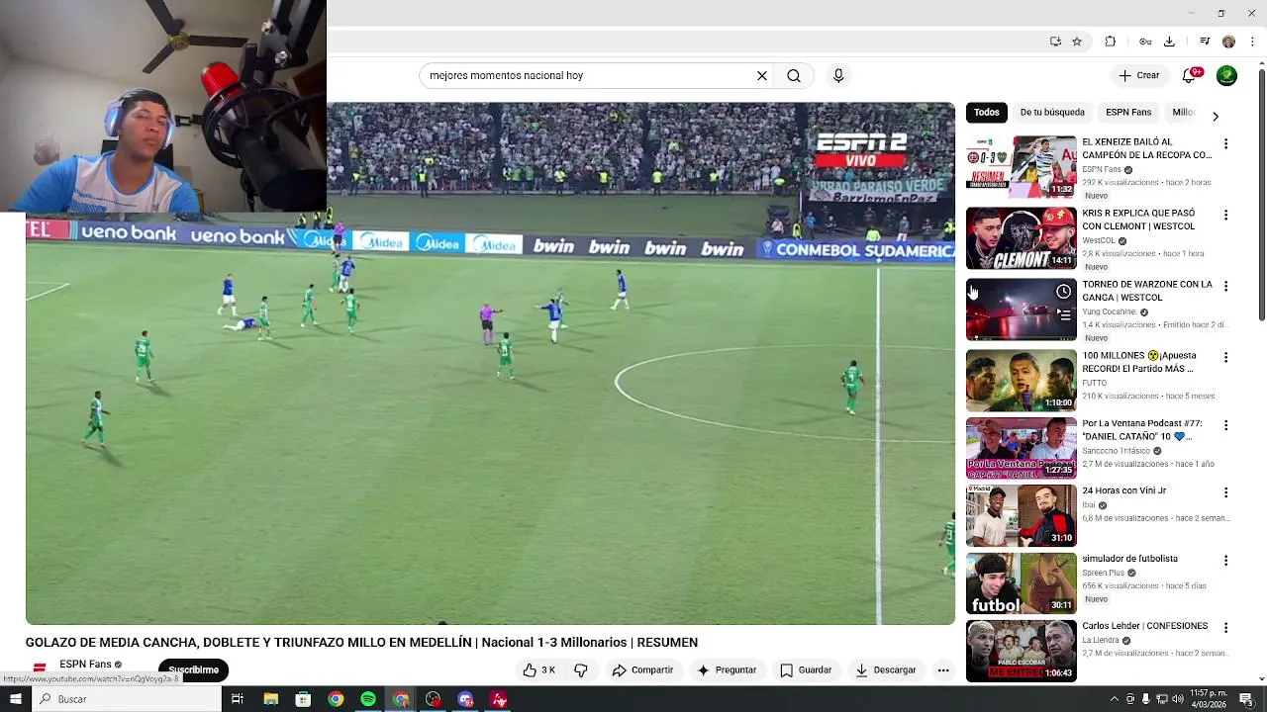Click the Descargar button

coord(886,669)
